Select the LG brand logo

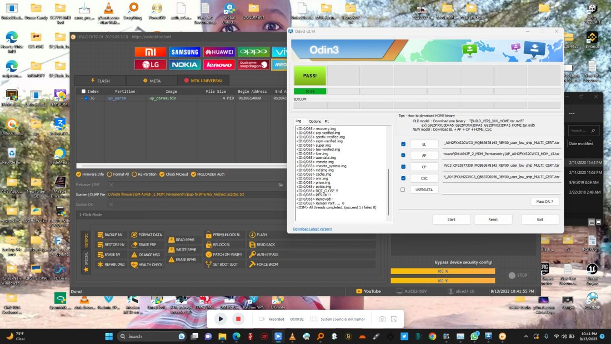pyautogui.click(x=150, y=65)
